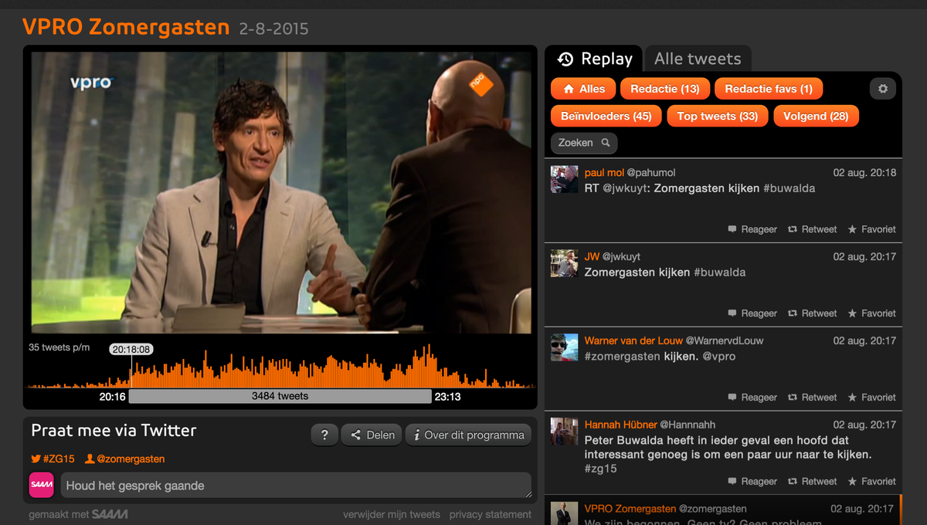Retweet Hannah Hübner's tweet

click(812, 482)
